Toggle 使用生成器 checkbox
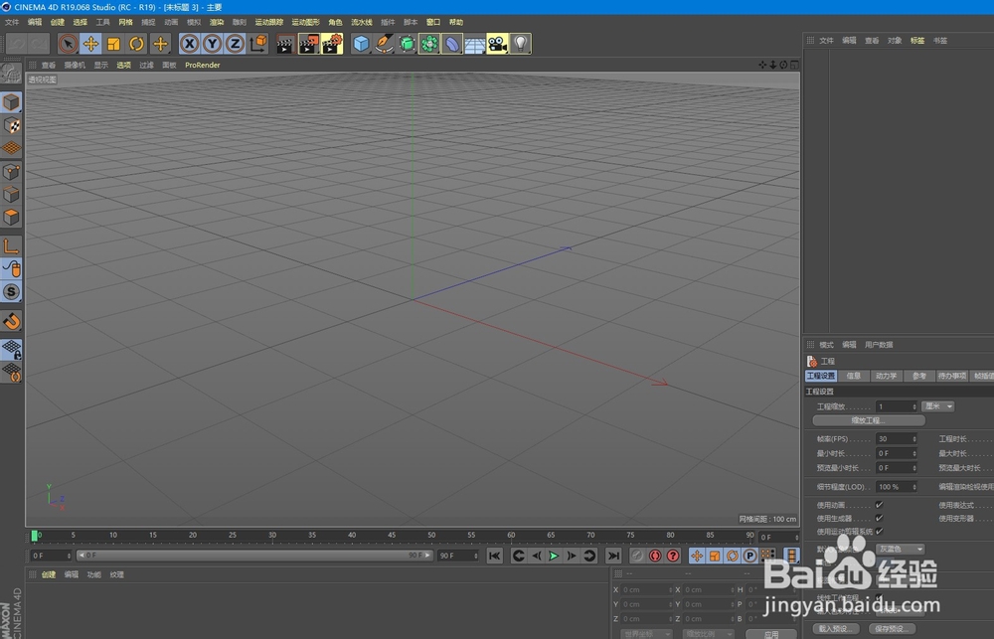 (x=880, y=518)
